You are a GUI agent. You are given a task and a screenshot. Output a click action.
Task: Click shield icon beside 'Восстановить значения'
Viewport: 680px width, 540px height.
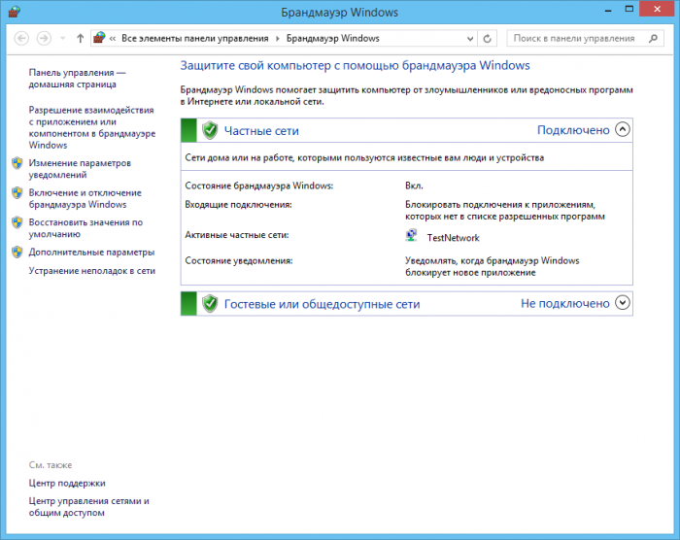tap(17, 222)
